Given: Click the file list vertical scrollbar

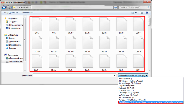Looking at the screenshot, I should pyautogui.click(x=149, y=43).
